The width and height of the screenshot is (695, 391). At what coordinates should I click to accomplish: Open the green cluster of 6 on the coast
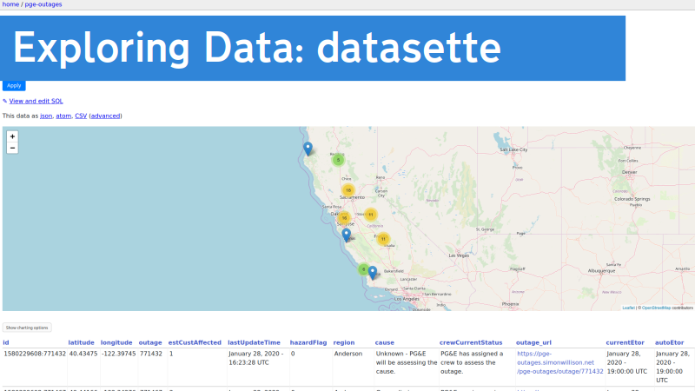tap(363, 269)
